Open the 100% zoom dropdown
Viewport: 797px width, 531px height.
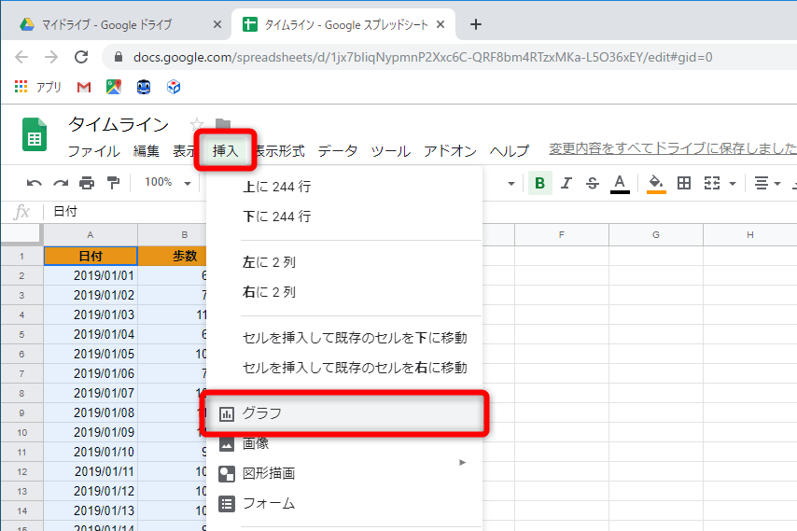(x=168, y=182)
